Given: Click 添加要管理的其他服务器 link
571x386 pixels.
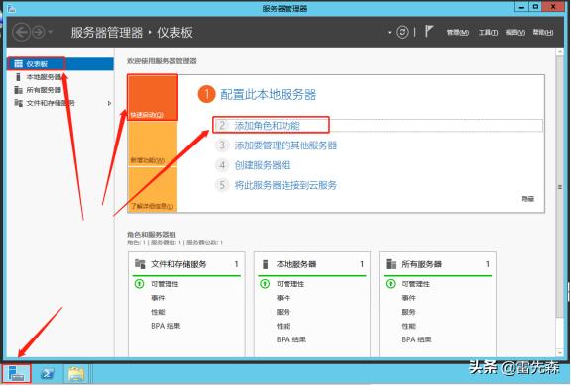Looking at the screenshot, I should 285,145.
